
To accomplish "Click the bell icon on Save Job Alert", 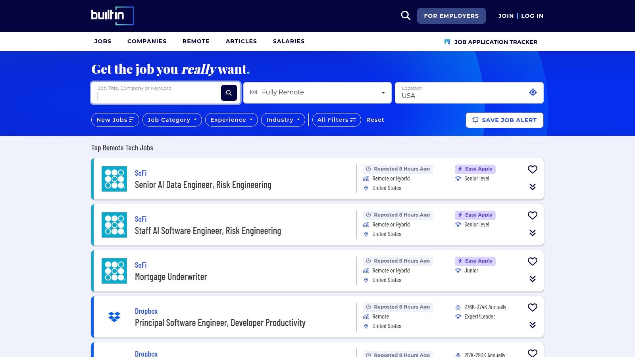I will (475, 120).
